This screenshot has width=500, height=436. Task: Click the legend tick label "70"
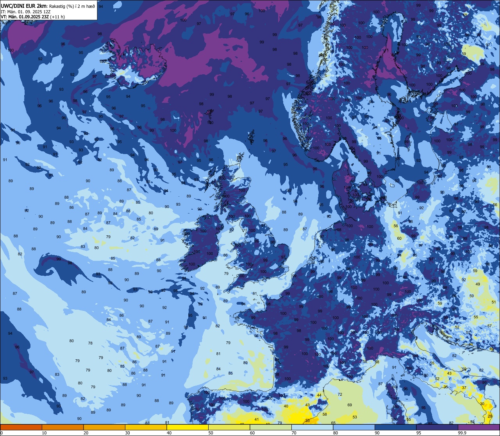click(x=294, y=433)
